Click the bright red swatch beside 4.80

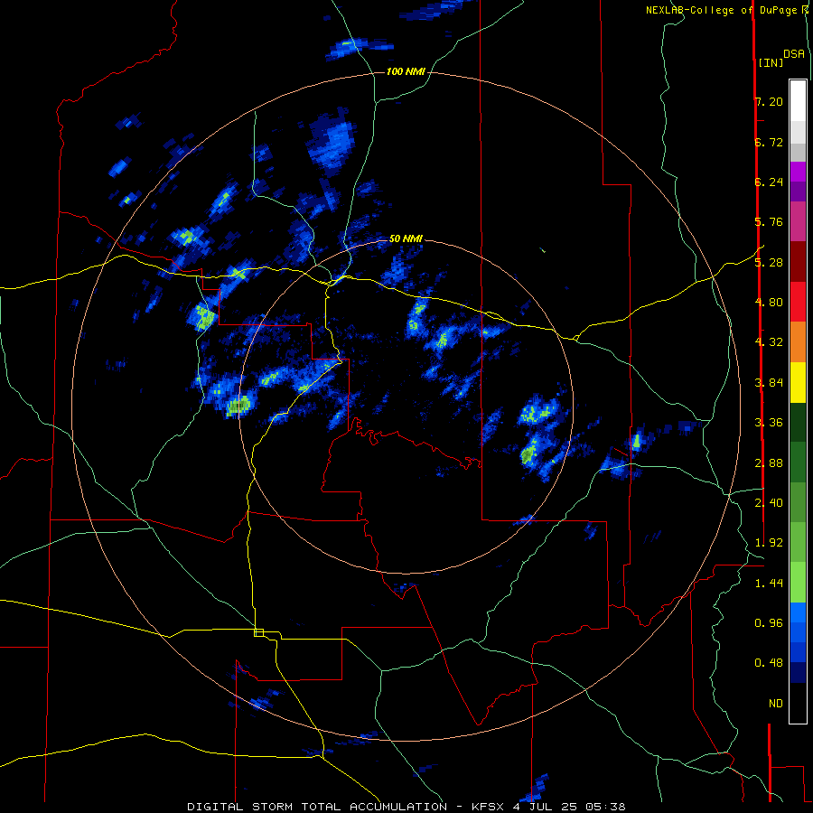pos(798,302)
